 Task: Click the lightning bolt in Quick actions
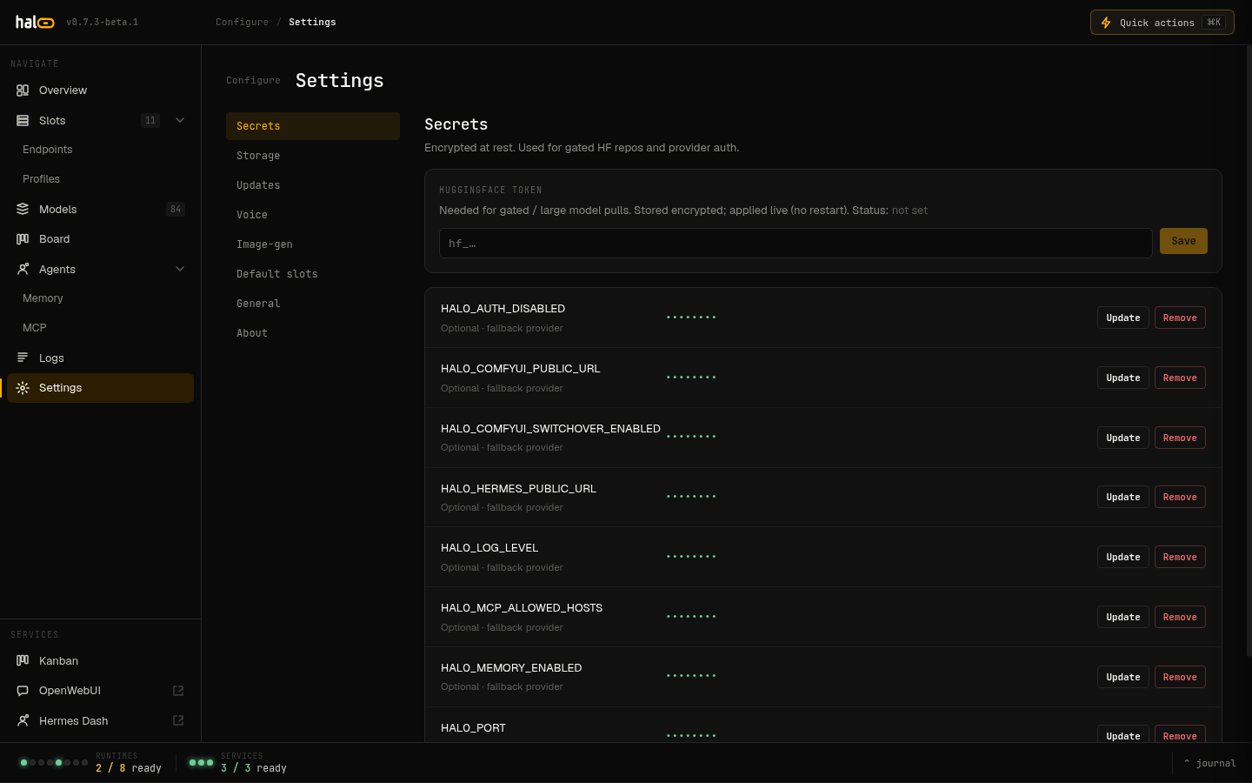pyautogui.click(x=1106, y=23)
